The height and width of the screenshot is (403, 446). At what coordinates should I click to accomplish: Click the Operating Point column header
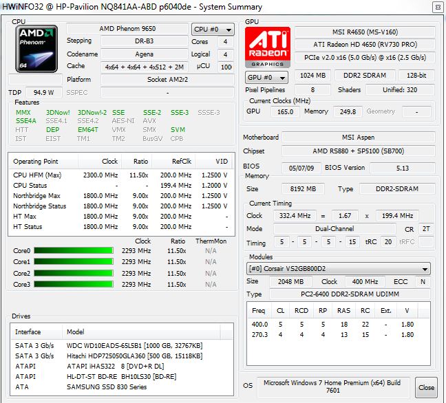[43, 162]
